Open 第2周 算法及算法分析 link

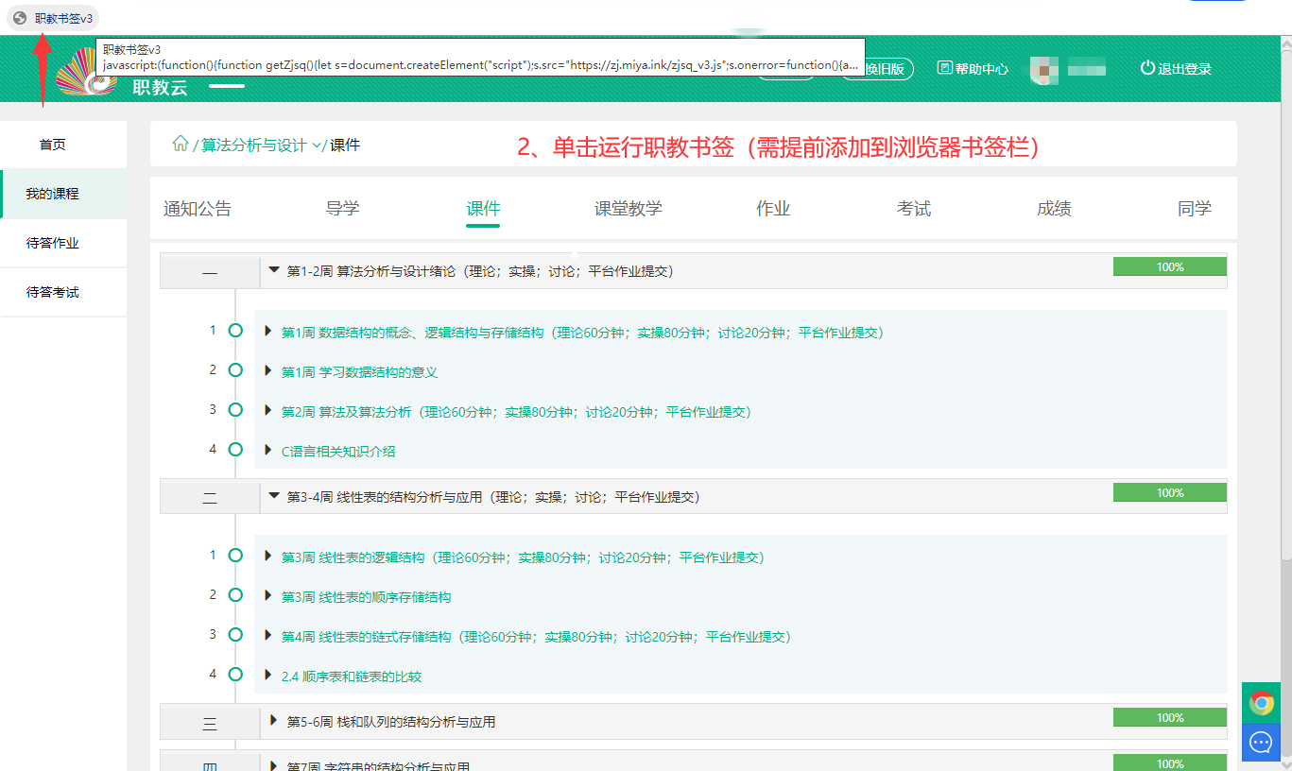pyautogui.click(x=516, y=412)
